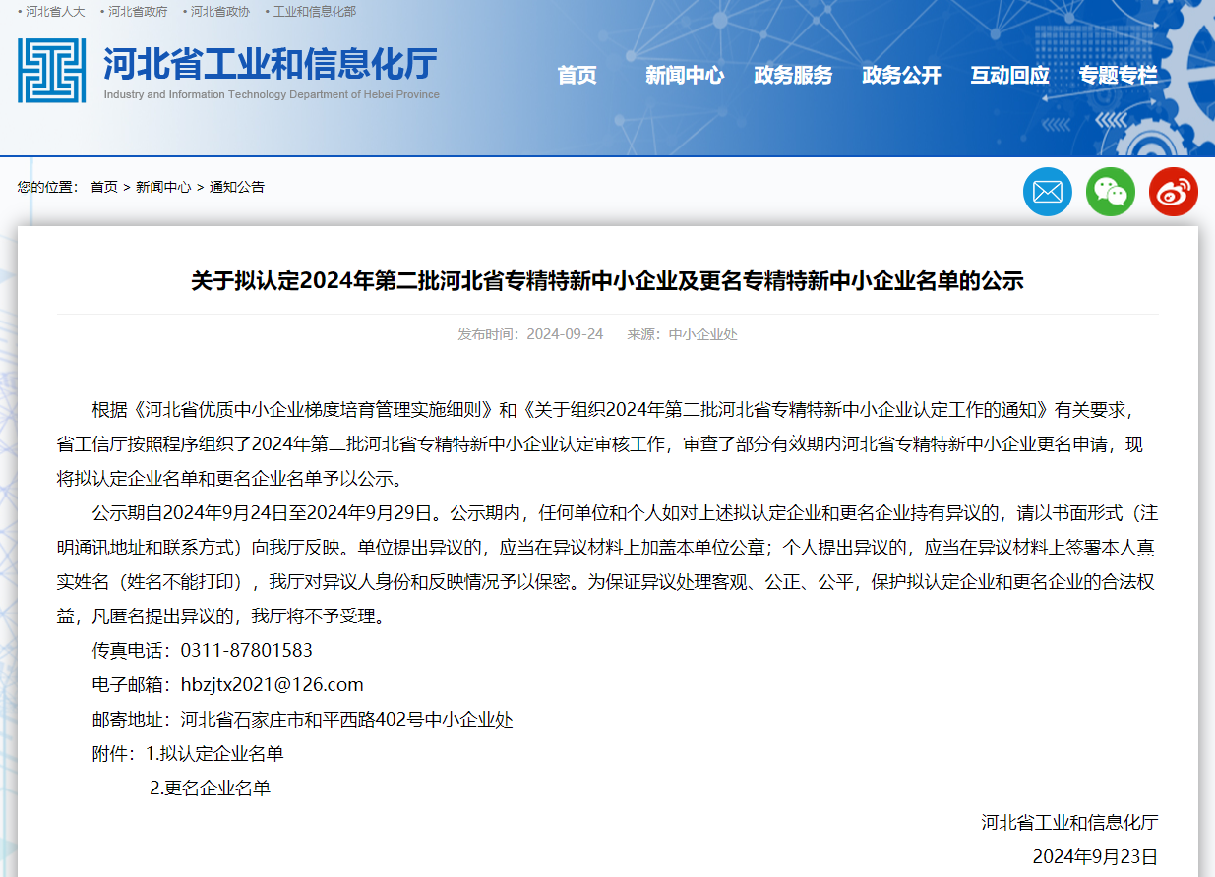Click the article headline about 2024年第二批
The height and width of the screenshot is (877, 1215).
tap(607, 281)
